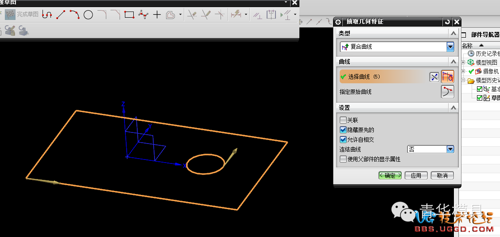
Task: Click the 取消 button
Action: point(442,175)
